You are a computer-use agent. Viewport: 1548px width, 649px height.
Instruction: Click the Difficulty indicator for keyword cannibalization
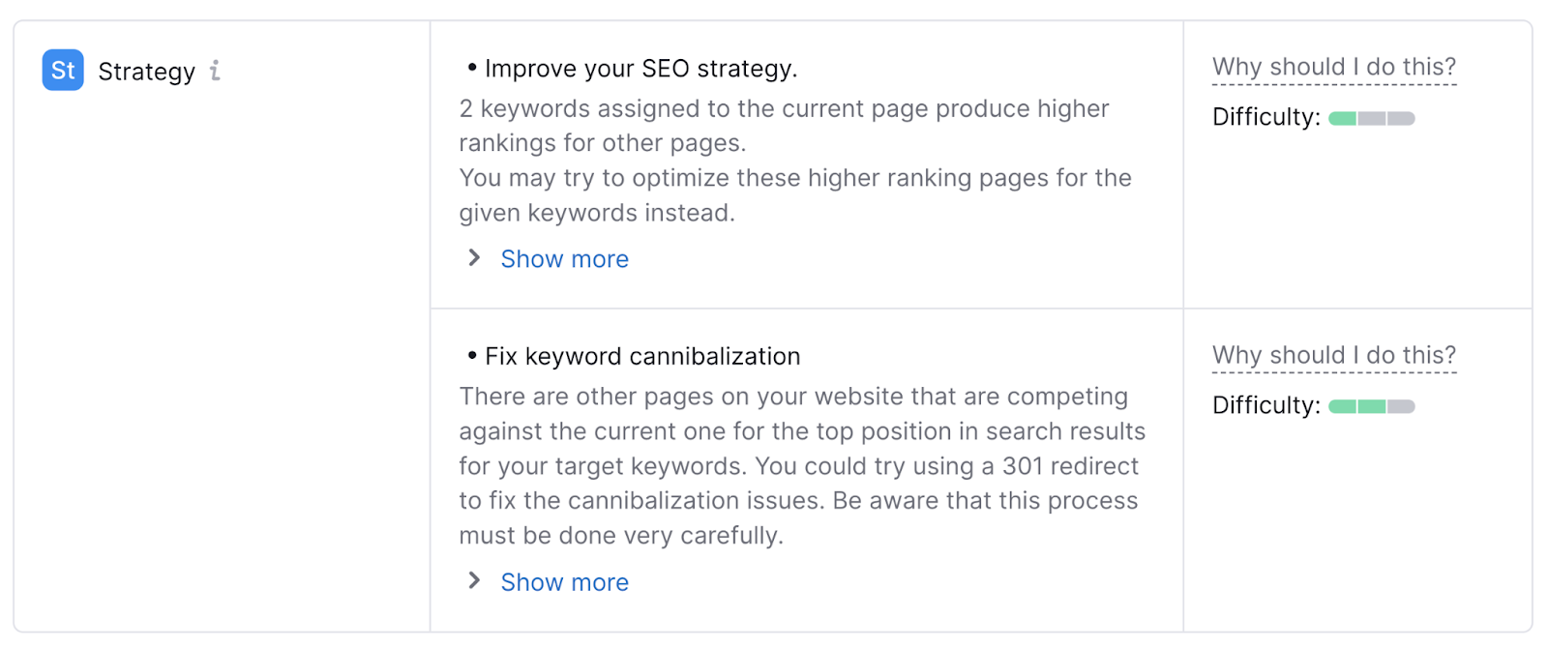[x=1371, y=405]
